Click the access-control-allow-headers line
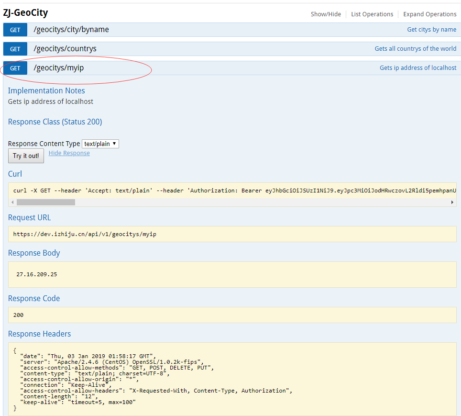Image resolution: width=461 pixels, height=416 pixels. 156,391
